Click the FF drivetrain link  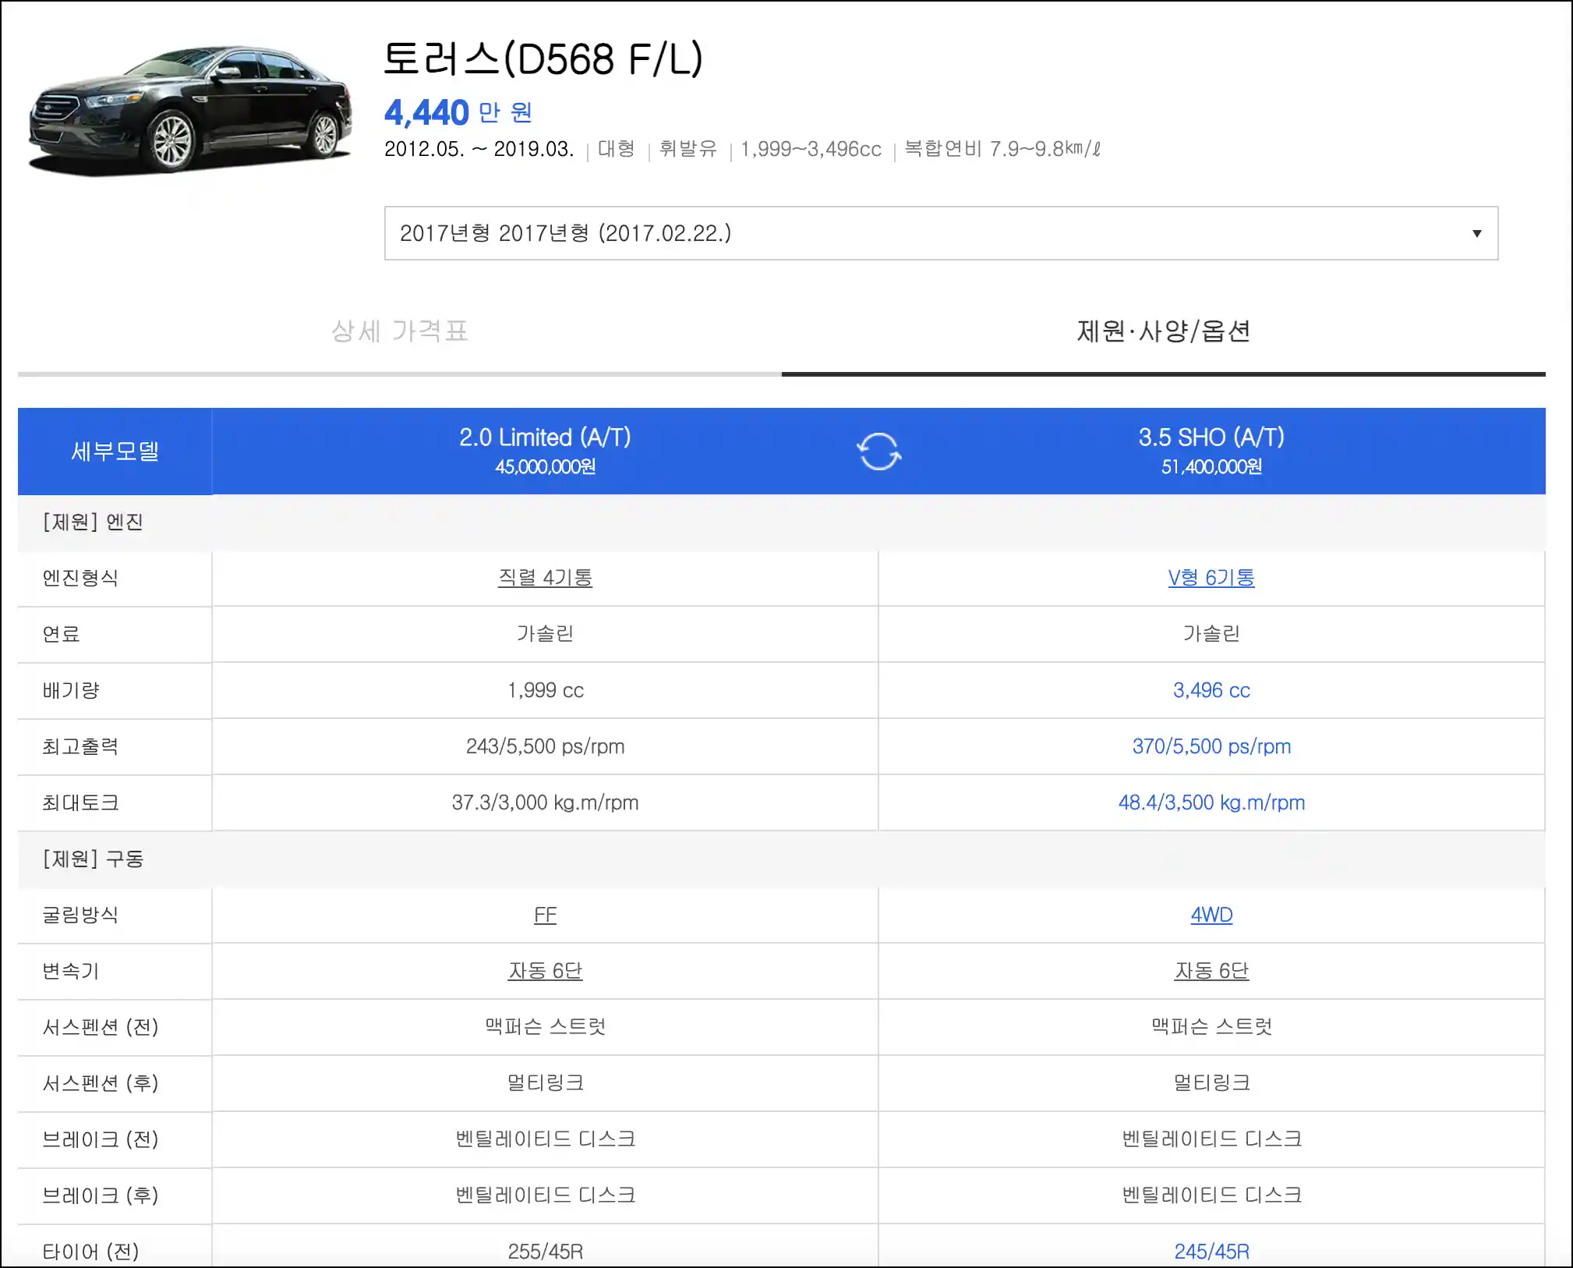(x=545, y=915)
